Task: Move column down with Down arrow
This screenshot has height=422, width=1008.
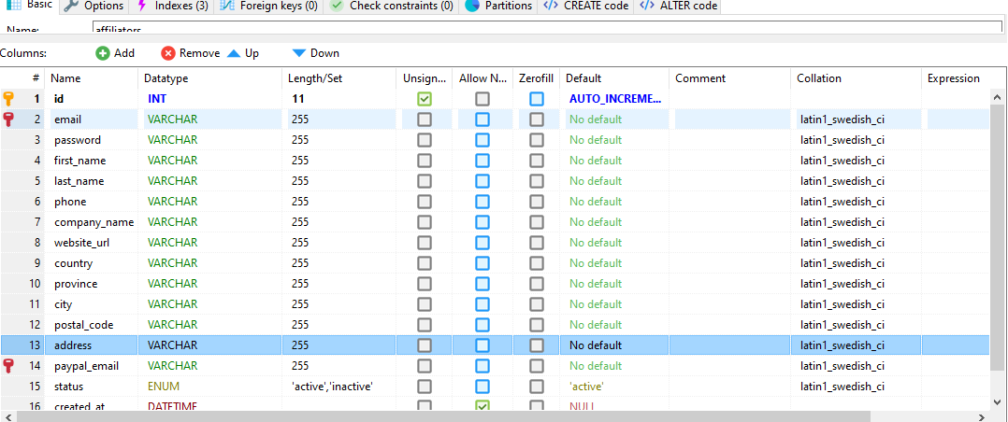Action: pyautogui.click(x=299, y=53)
